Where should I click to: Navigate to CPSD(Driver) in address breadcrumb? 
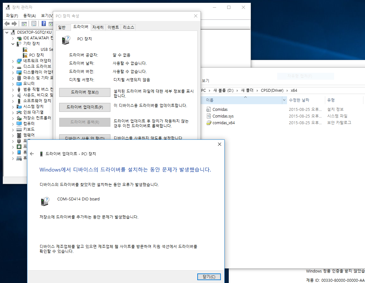click(x=272, y=91)
